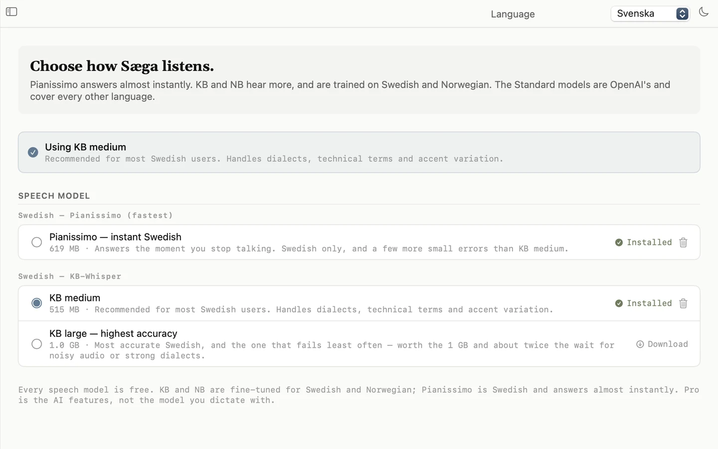
Task: Switch to dark mode with moon icon
Action: (x=704, y=12)
